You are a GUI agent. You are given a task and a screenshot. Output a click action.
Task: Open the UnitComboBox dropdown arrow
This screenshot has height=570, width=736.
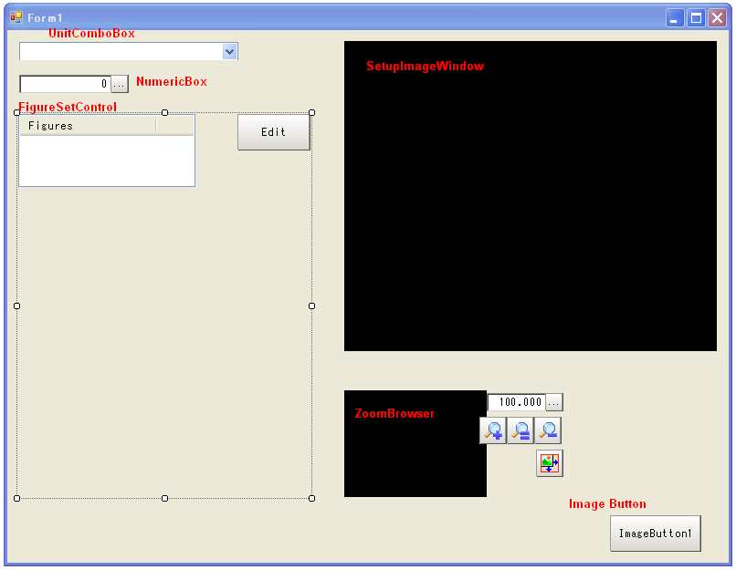[x=229, y=52]
